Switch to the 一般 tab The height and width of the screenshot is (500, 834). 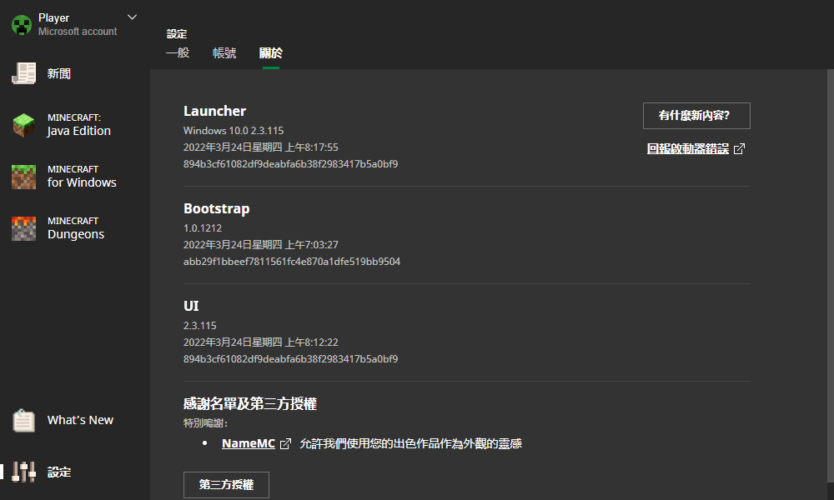pos(178,52)
